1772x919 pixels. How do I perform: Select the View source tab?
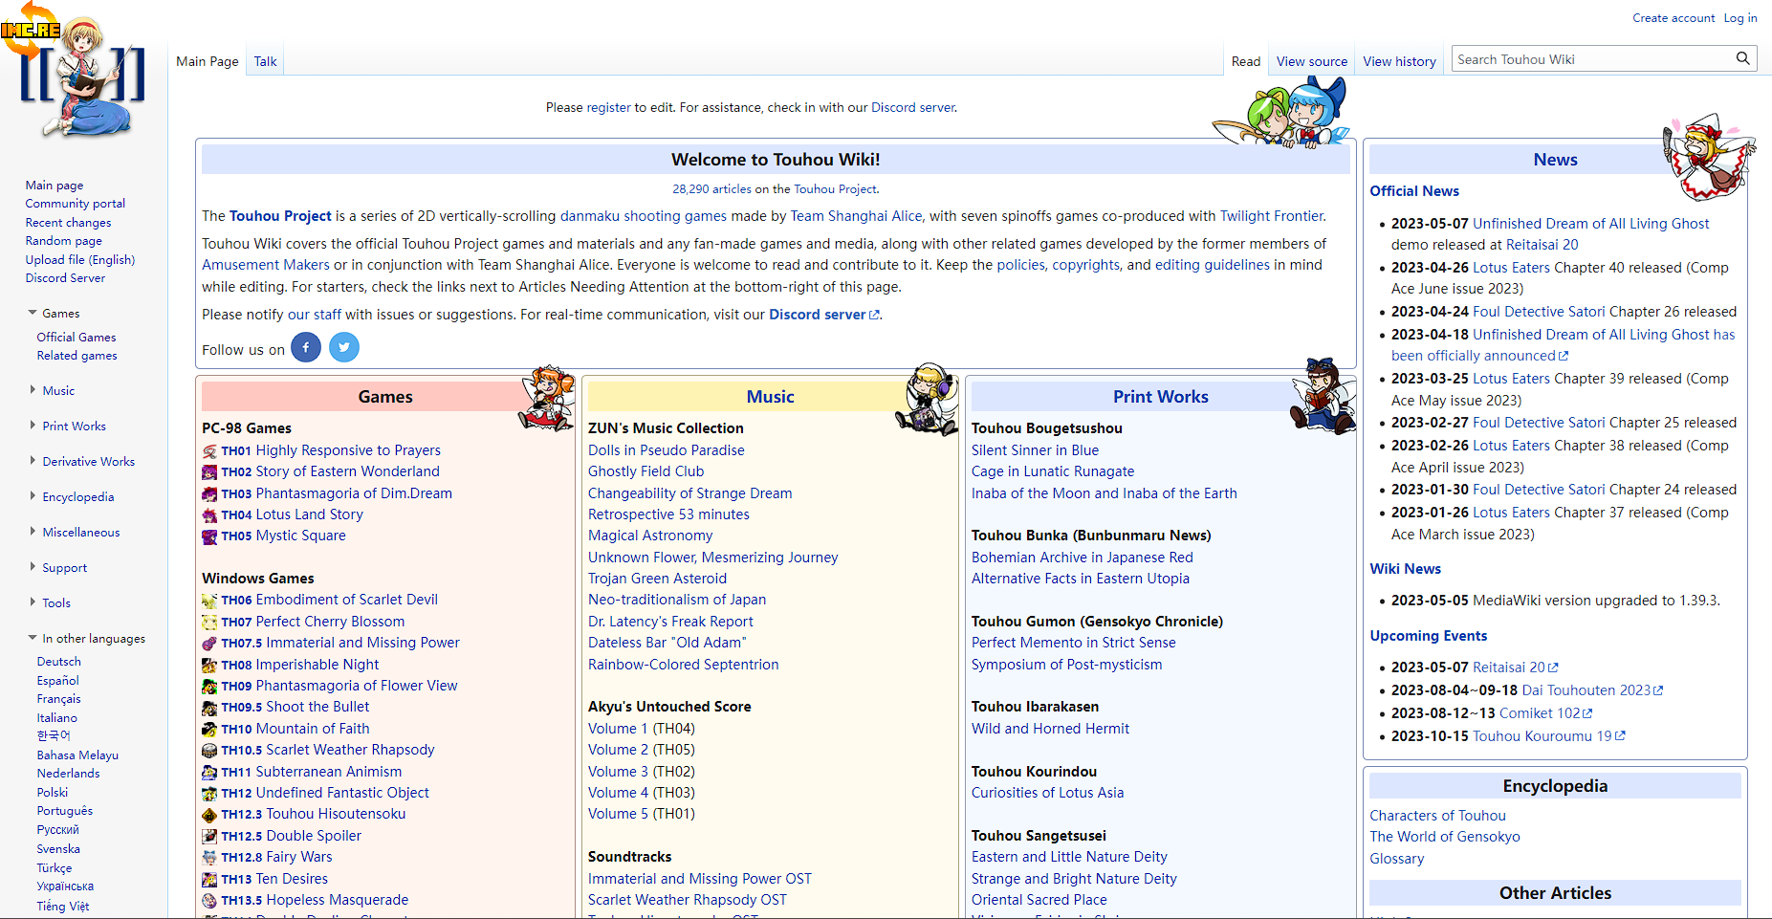click(1311, 61)
